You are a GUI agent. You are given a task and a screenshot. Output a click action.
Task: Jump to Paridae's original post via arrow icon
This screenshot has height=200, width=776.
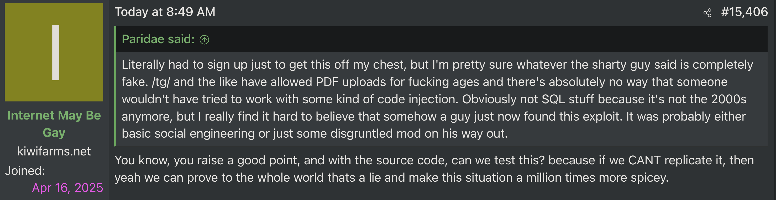point(204,40)
